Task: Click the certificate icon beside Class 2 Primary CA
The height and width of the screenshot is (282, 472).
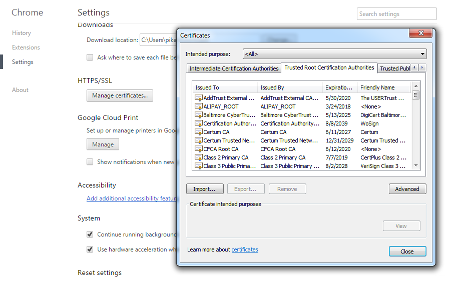Action: pyautogui.click(x=198, y=157)
